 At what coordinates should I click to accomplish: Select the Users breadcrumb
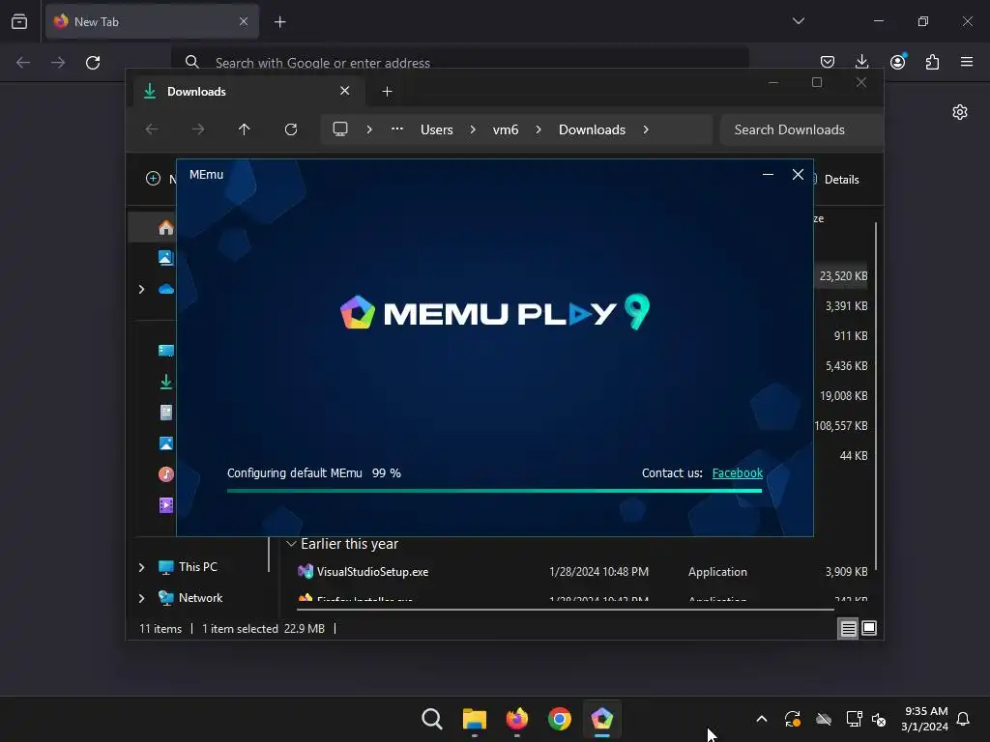click(437, 129)
